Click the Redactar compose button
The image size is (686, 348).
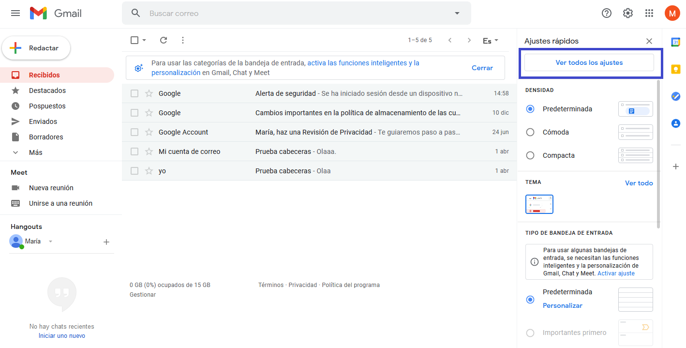pos(36,48)
